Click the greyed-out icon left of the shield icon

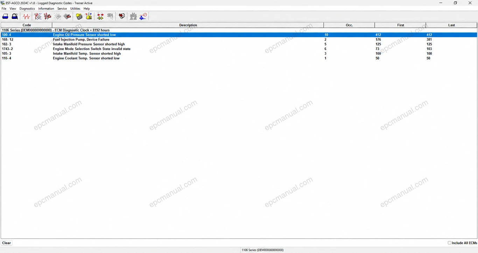pyautogui.click(x=110, y=16)
